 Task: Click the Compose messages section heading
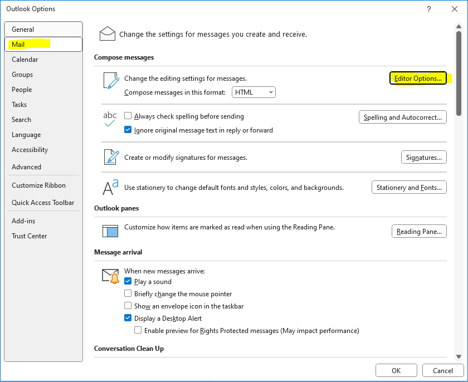[x=124, y=57]
